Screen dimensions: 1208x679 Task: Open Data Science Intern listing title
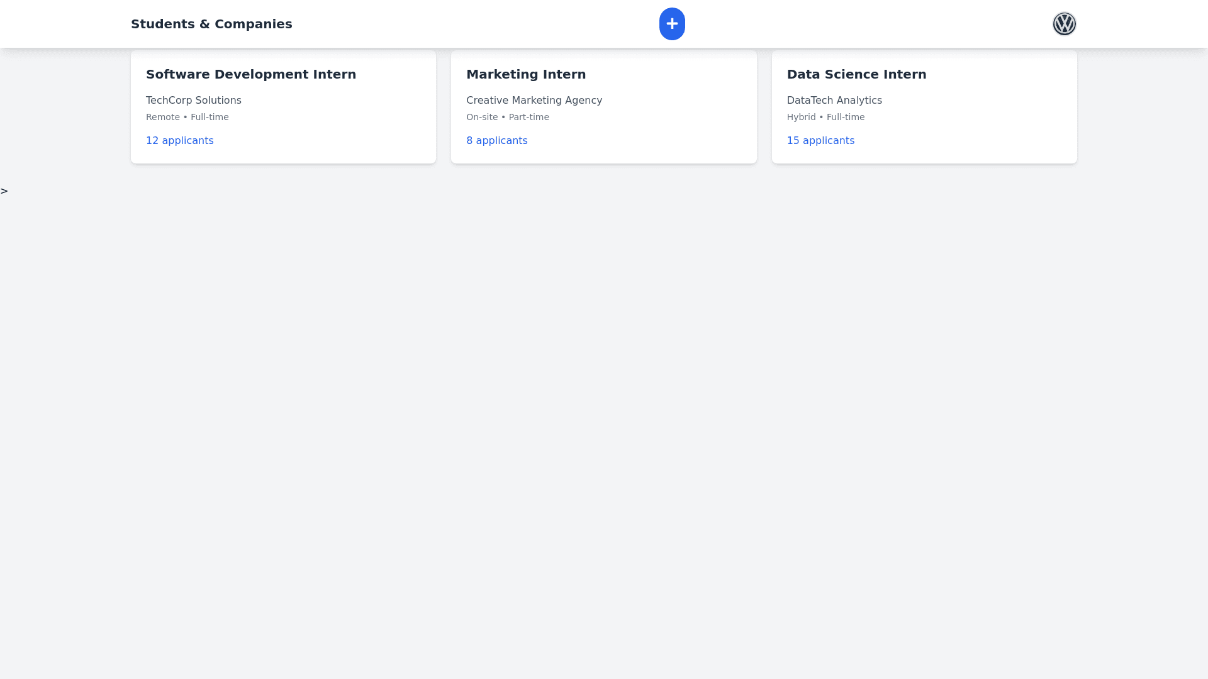pos(856,74)
